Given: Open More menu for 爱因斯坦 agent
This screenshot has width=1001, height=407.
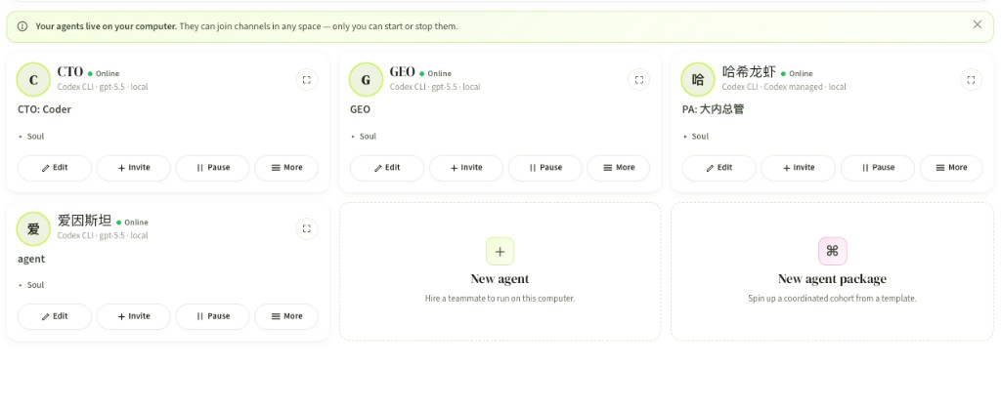Looking at the screenshot, I should (286, 316).
